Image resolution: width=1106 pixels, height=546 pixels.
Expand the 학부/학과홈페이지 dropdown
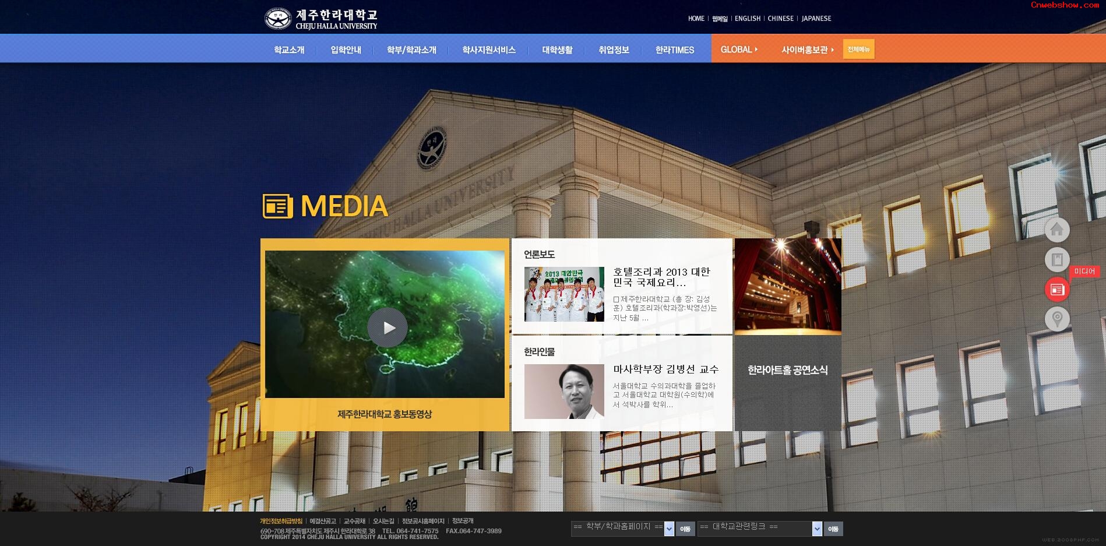(x=622, y=529)
